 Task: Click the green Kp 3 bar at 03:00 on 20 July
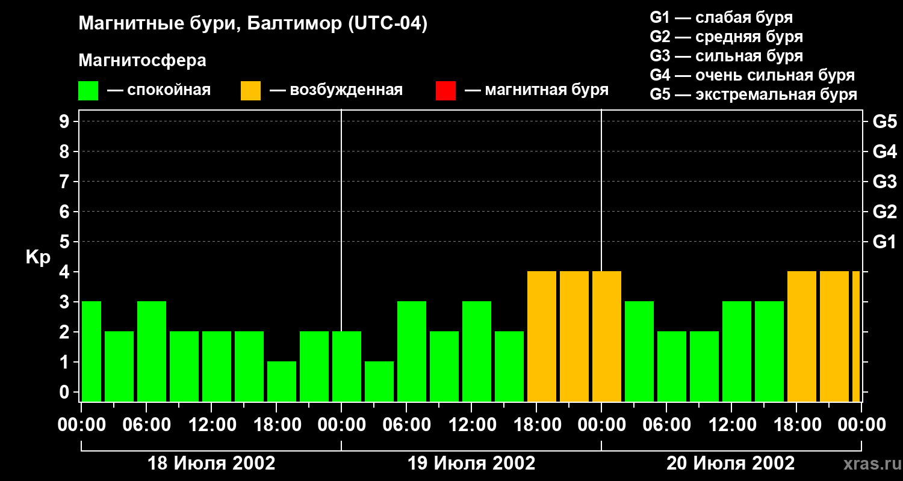(x=639, y=351)
